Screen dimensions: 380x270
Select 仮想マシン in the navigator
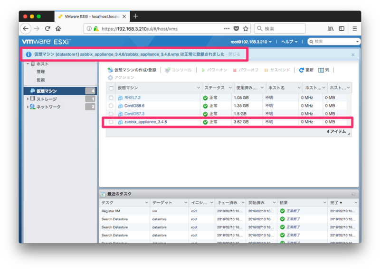coord(60,91)
